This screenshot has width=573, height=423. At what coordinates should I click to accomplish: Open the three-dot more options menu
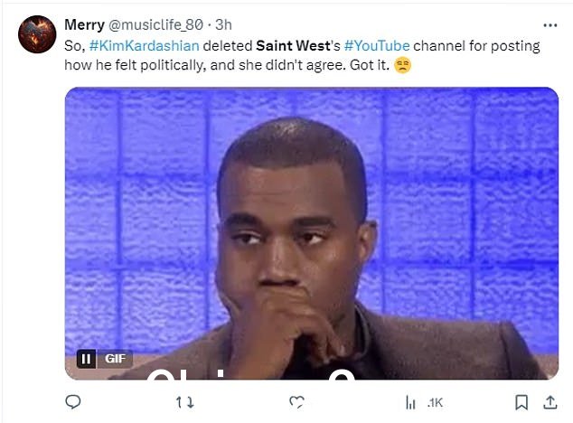click(x=550, y=25)
